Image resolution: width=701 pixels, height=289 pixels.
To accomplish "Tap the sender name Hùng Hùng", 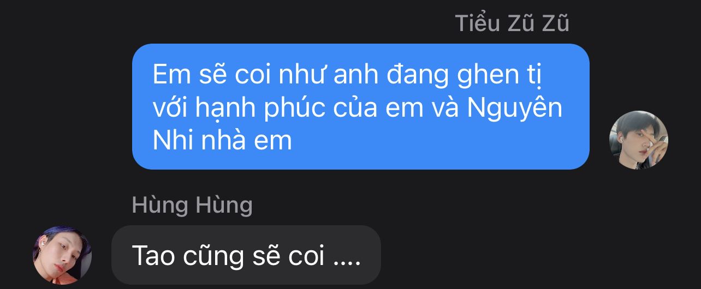I will click(192, 205).
